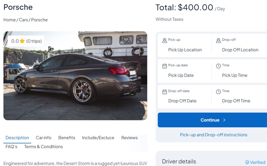Open the Pick Up Time selector
Screen dimensions: 267x166
(235, 75)
